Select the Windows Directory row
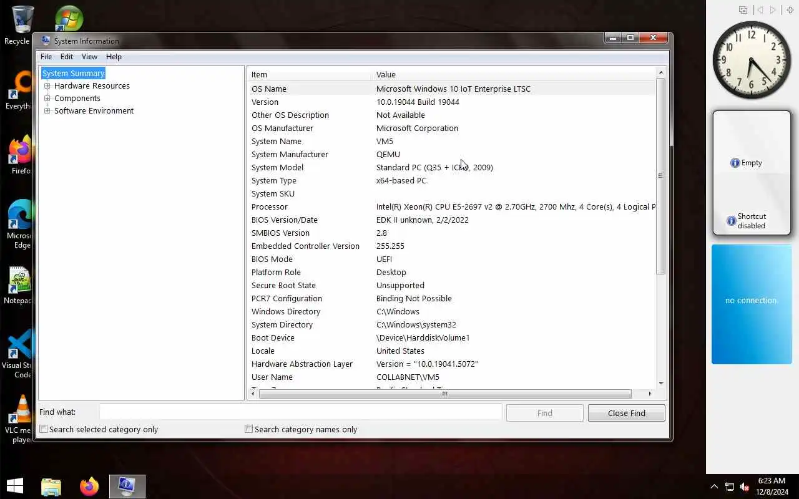 tap(451, 311)
